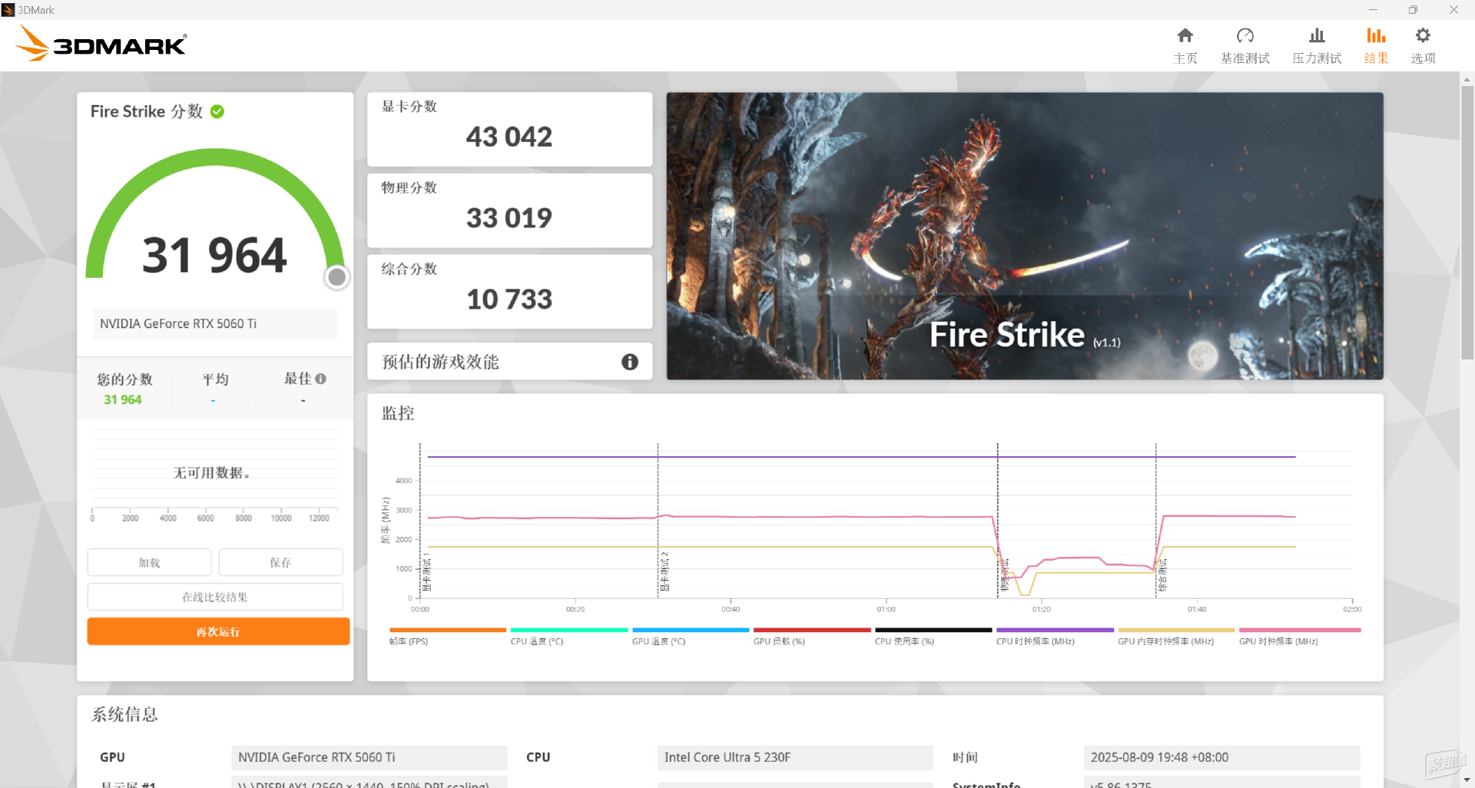1475x788 pixels.
Task: Toggle the GPU 时钟频率 pink legend
Action: pos(1300,636)
